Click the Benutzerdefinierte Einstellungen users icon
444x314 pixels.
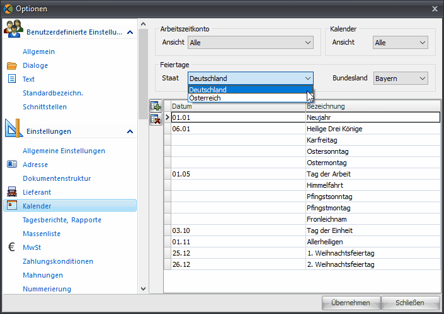tap(13, 28)
